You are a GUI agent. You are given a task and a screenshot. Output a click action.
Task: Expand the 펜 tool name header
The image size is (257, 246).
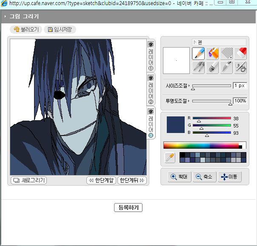pos(219,42)
